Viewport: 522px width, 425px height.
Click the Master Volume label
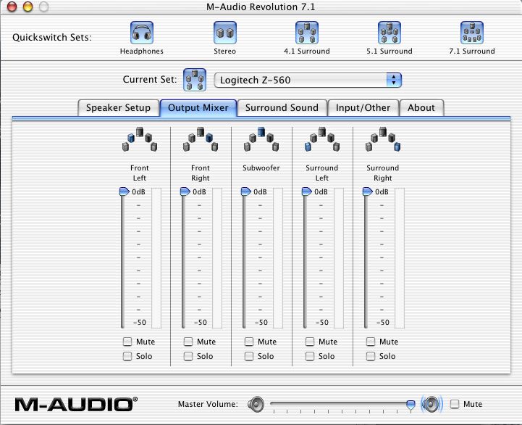point(208,404)
